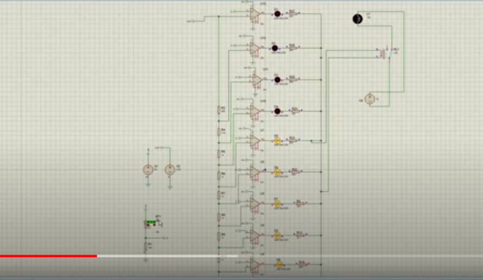483x280 pixels.
Task: Click the op-amp driving the third lit LED
Action: [x=255, y=204]
